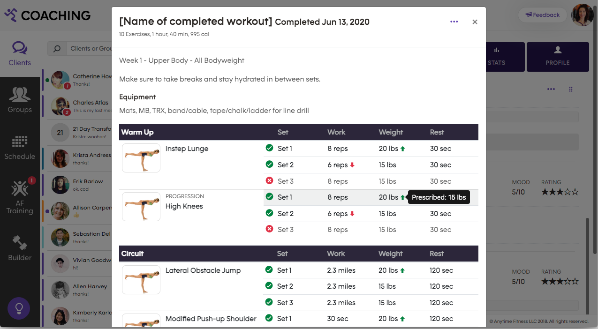The height and width of the screenshot is (329, 598).
Task: Click High Knees Set 2 green checkmark
Action: pos(269,213)
